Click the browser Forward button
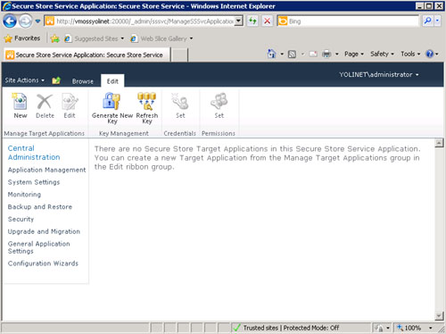 (x=26, y=21)
